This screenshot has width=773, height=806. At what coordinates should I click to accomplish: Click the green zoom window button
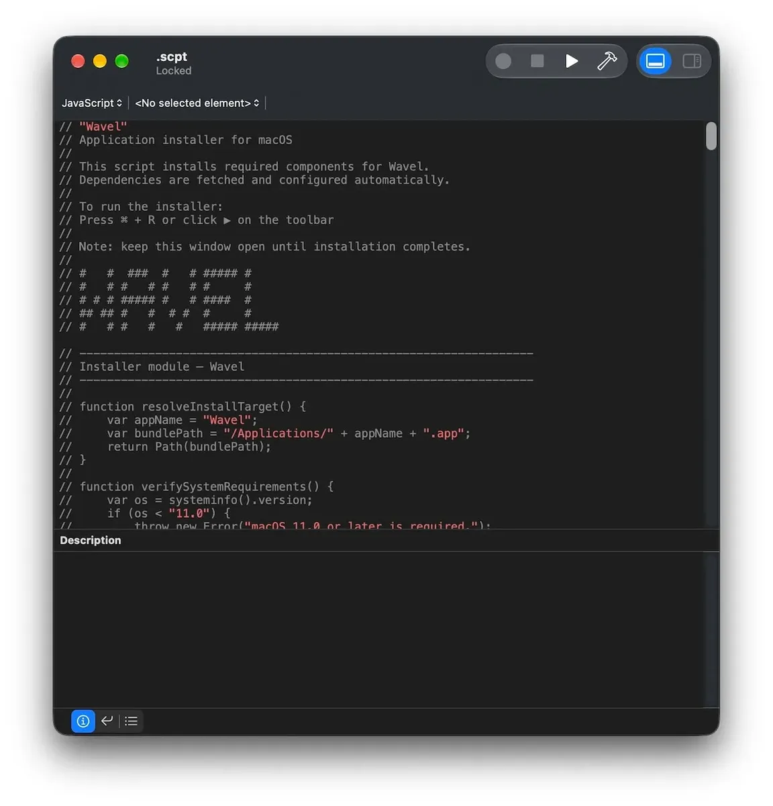coord(121,61)
